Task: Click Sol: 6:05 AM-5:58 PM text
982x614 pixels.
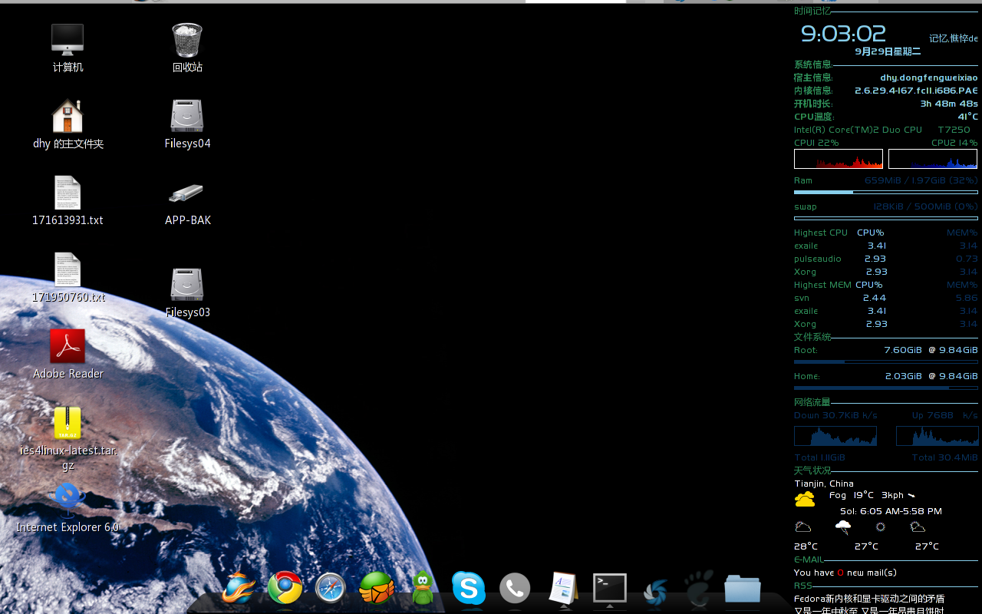Action: (x=891, y=511)
